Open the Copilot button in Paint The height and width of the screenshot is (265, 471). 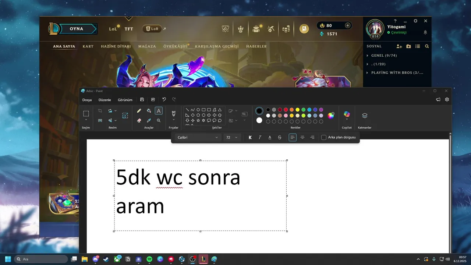(x=347, y=115)
